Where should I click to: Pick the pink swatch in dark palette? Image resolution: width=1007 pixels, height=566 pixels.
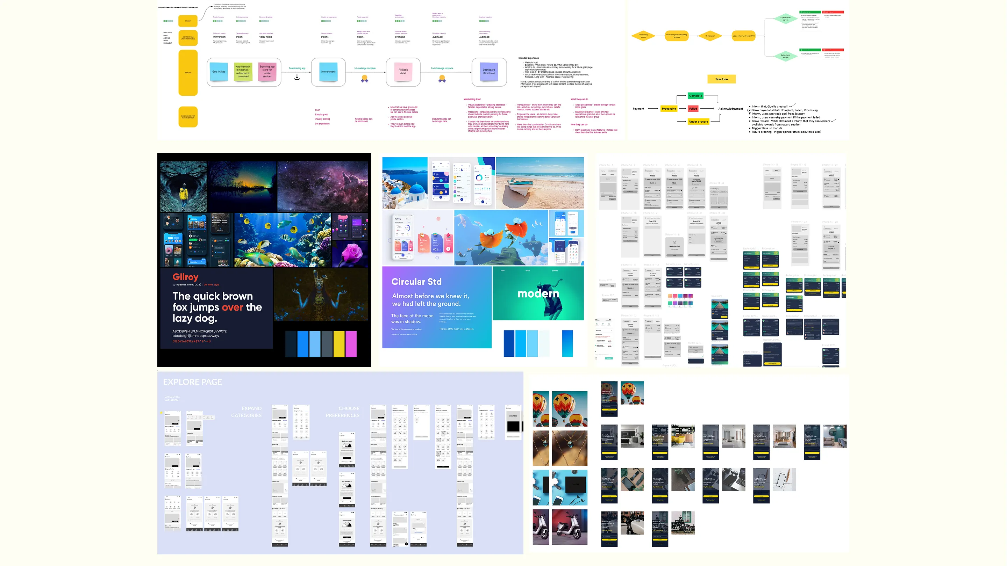[351, 344]
